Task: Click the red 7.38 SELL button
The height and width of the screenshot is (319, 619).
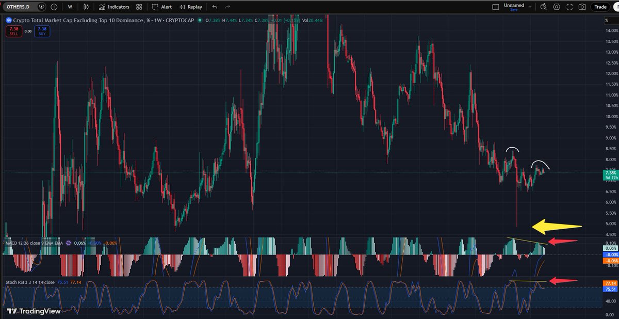Action: tap(13, 31)
